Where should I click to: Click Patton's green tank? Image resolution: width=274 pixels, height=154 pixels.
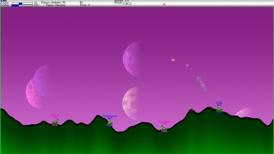click(x=55, y=122)
